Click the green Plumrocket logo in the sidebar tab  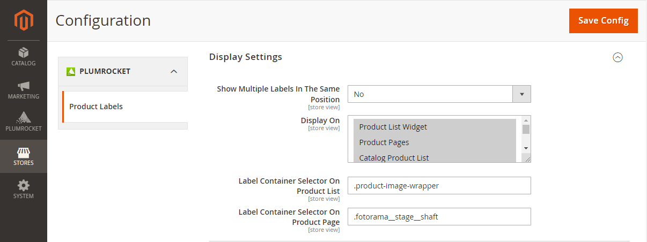tap(70, 71)
